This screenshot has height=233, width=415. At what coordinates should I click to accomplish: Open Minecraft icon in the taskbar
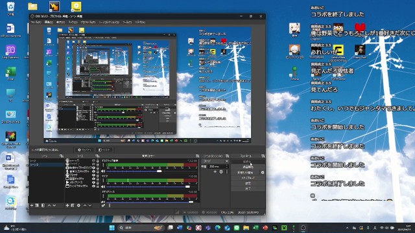(x=284, y=228)
